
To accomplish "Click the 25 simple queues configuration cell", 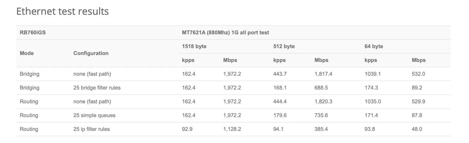I will (95, 115).
